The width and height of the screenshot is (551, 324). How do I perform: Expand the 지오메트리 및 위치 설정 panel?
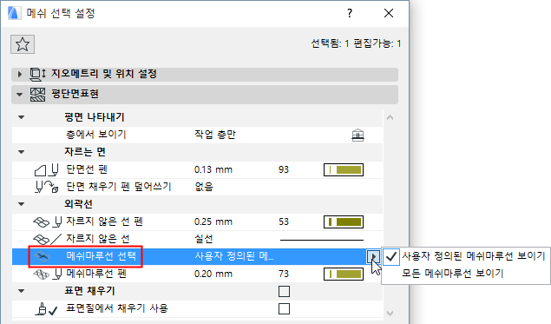pos(20,74)
